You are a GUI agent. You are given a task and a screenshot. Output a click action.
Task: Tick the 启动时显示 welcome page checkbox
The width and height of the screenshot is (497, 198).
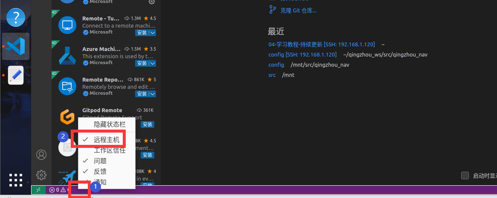[465, 175]
